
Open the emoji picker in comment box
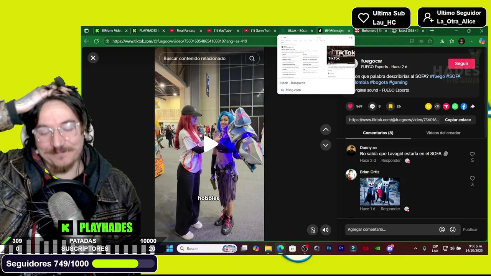(x=453, y=230)
